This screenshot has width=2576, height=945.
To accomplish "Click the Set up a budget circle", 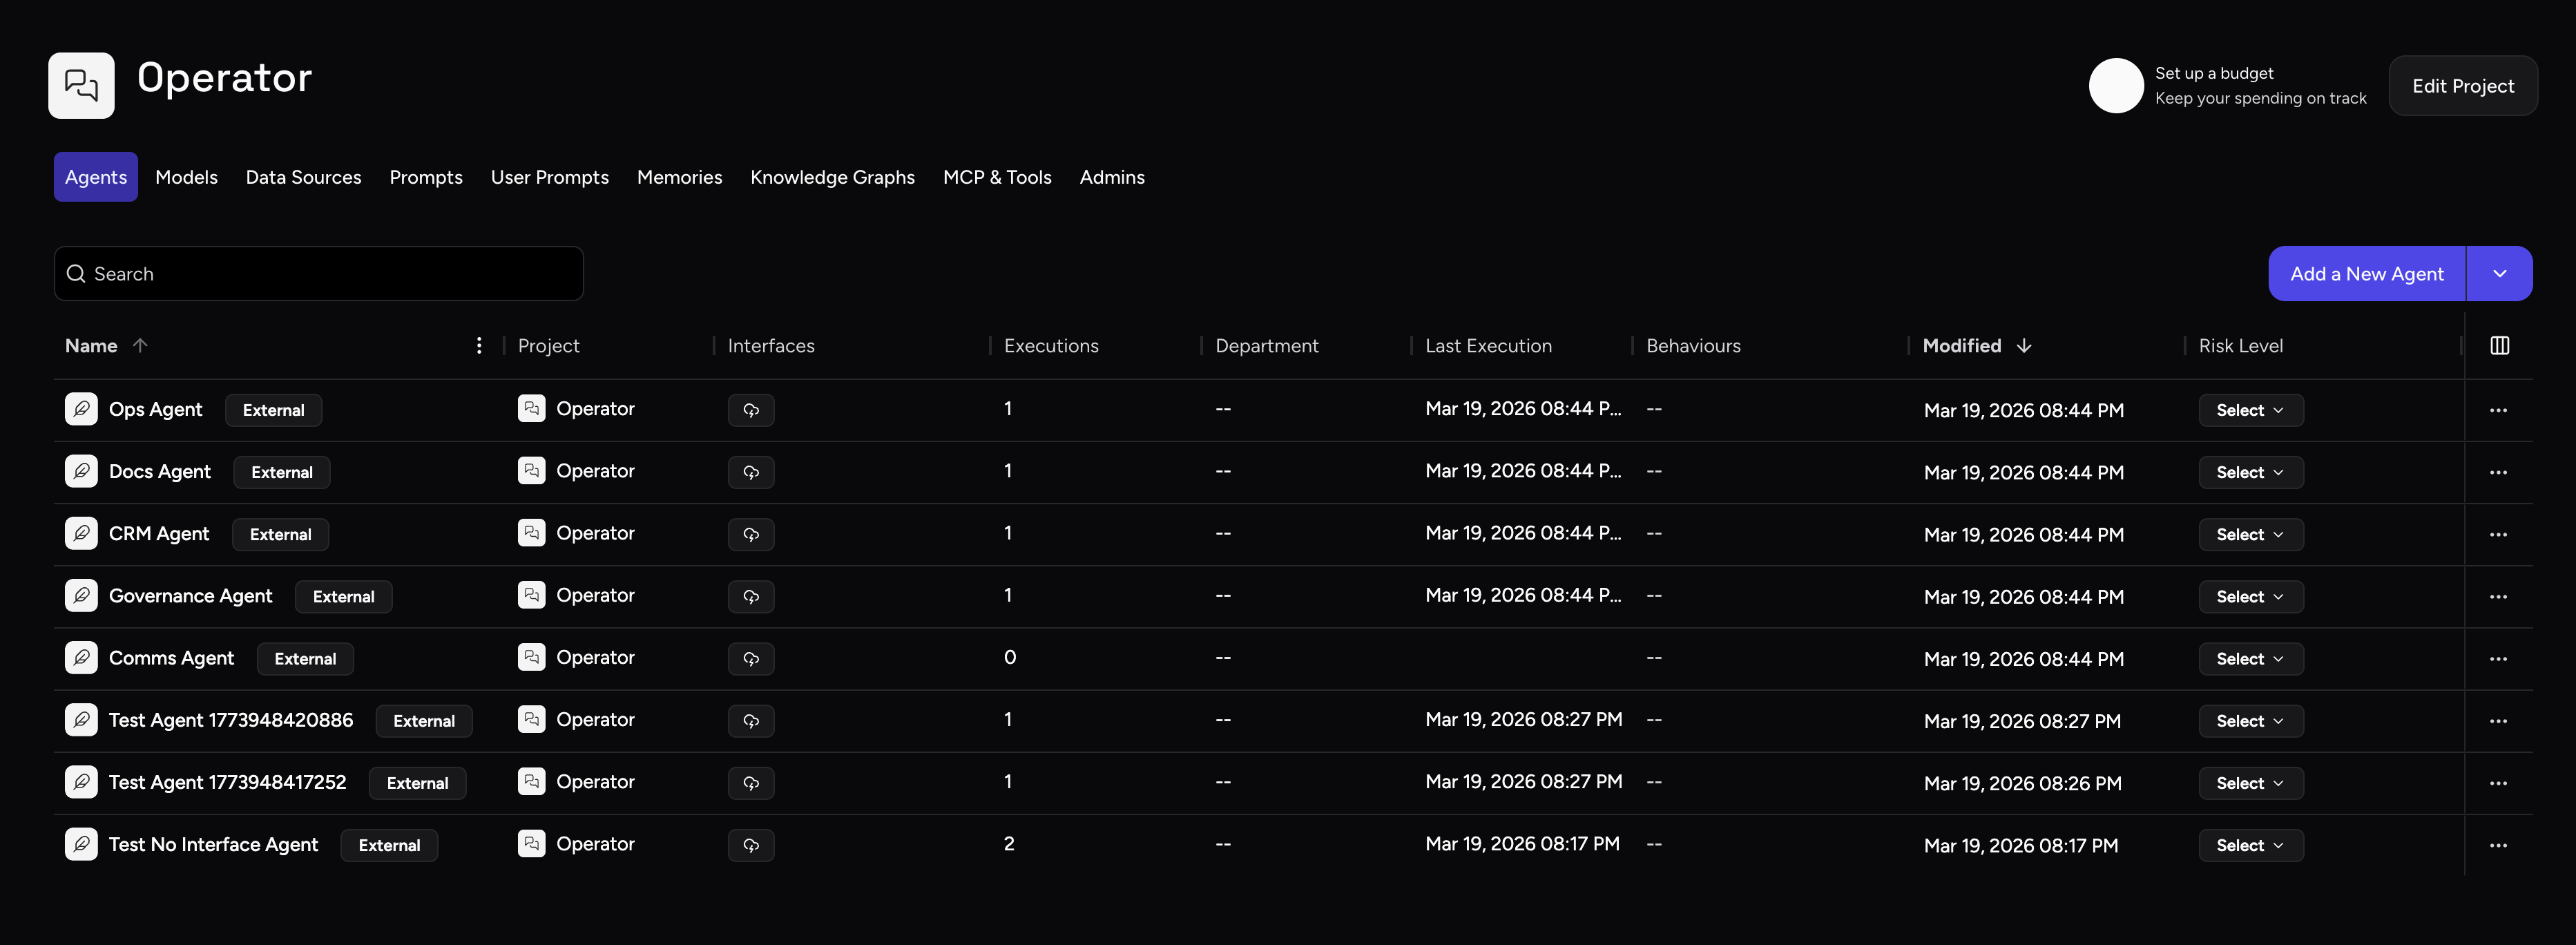I will point(2115,86).
